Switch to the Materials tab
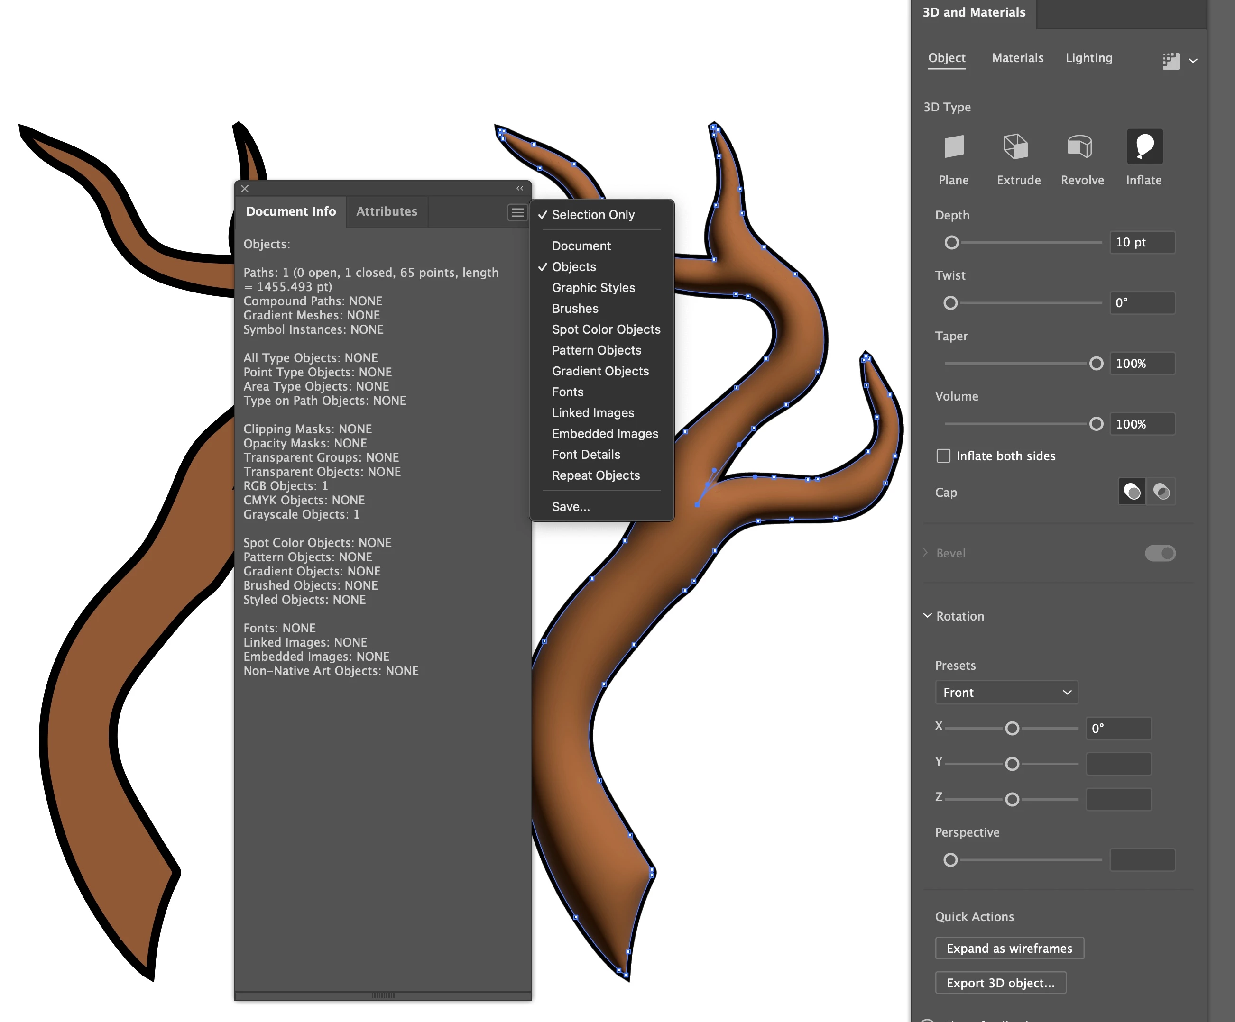 pyautogui.click(x=1017, y=57)
